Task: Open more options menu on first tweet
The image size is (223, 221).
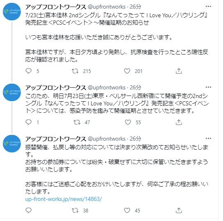Action: 208,7
